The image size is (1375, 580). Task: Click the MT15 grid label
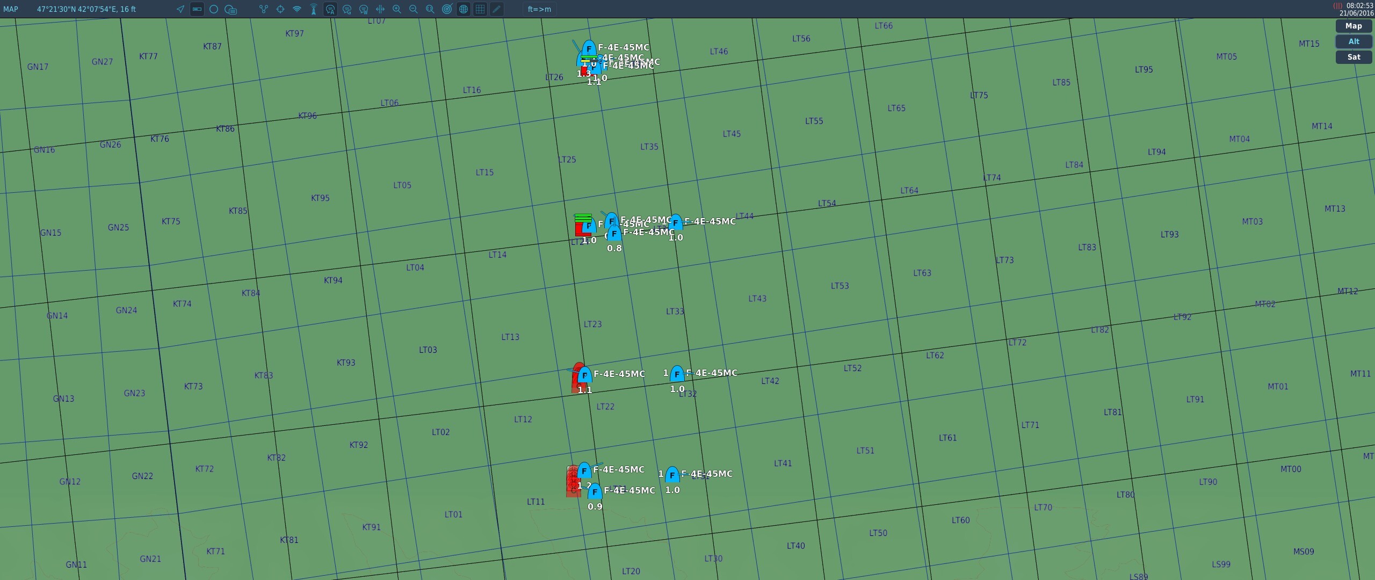point(1309,44)
